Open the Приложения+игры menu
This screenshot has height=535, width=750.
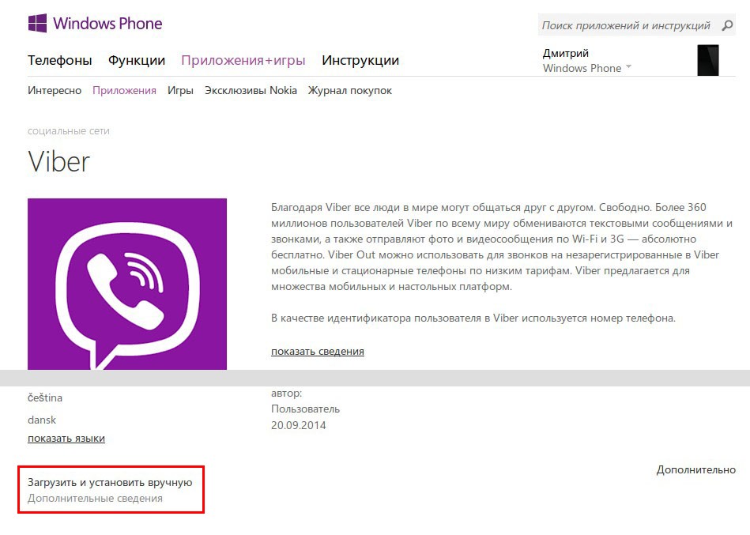tap(243, 60)
